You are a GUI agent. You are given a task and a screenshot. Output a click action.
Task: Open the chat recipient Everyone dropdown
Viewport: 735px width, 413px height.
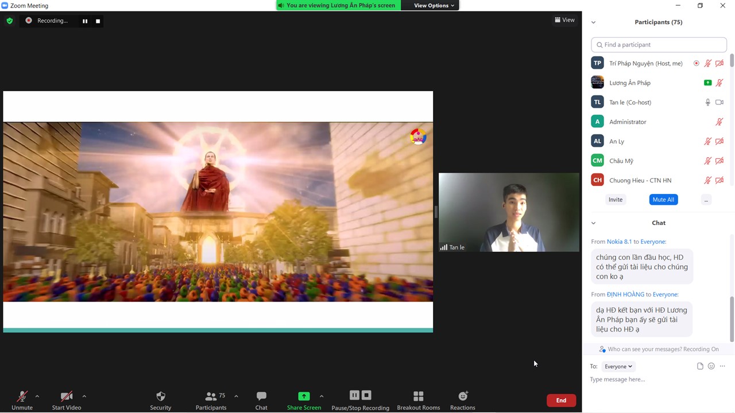(x=618, y=367)
